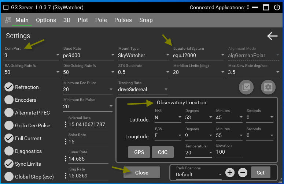Open the Pole tab

(x=101, y=20)
